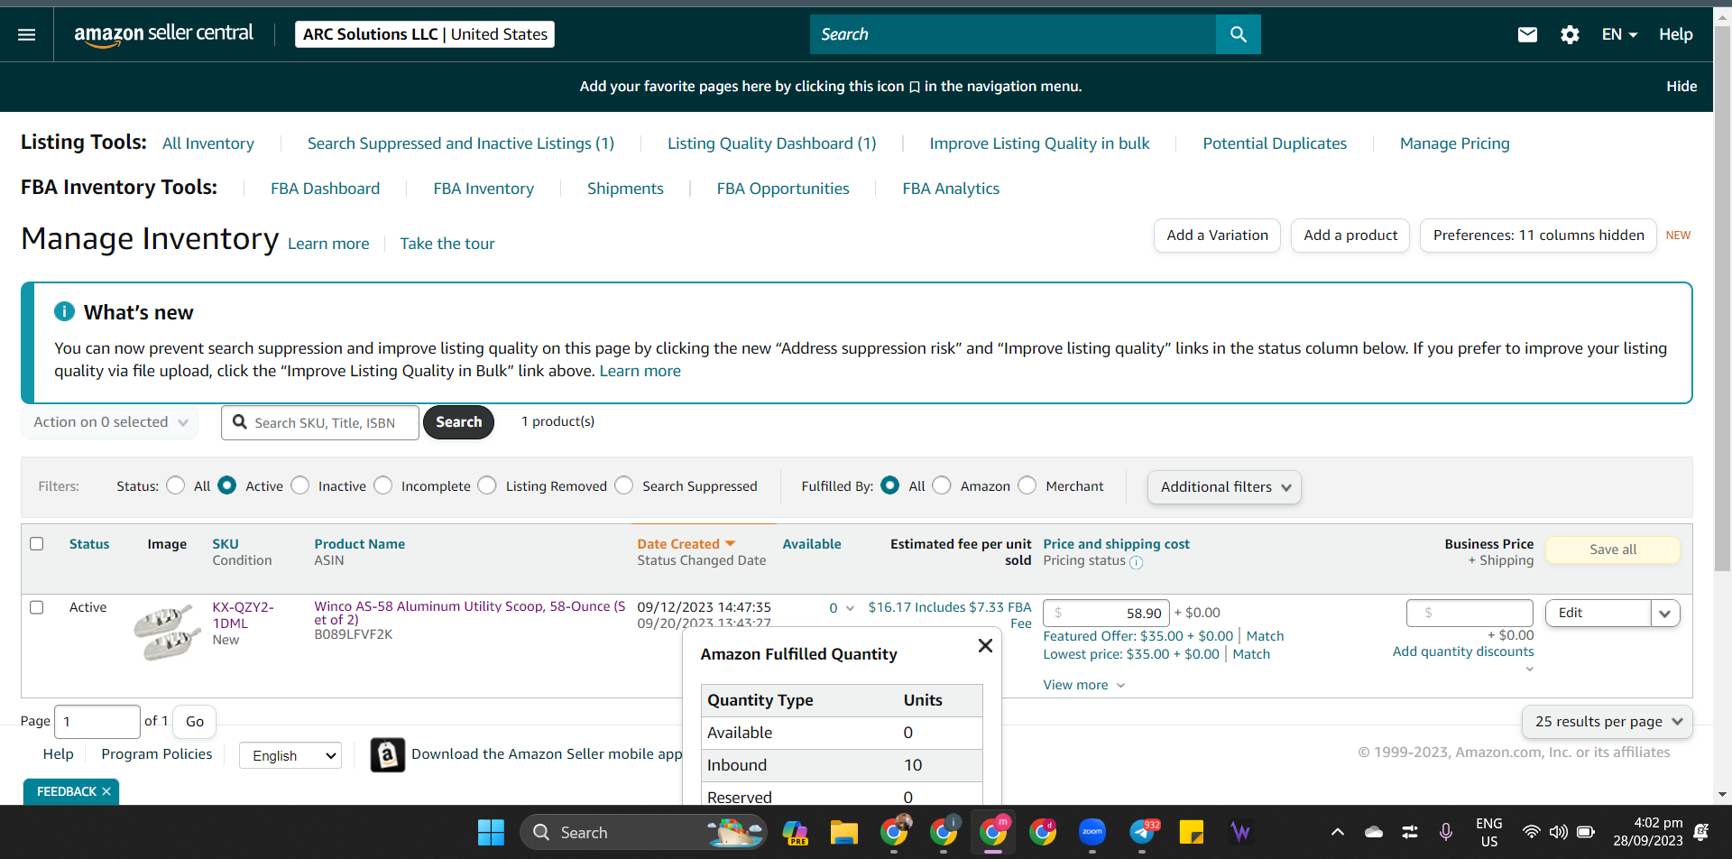
Task: Expand the Additional filters dropdown
Action: click(x=1224, y=487)
